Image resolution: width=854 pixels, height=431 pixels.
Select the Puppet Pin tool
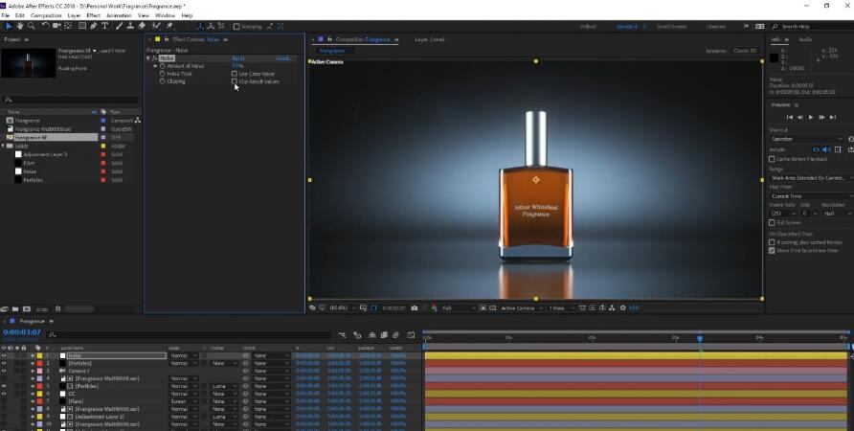click(x=169, y=26)
